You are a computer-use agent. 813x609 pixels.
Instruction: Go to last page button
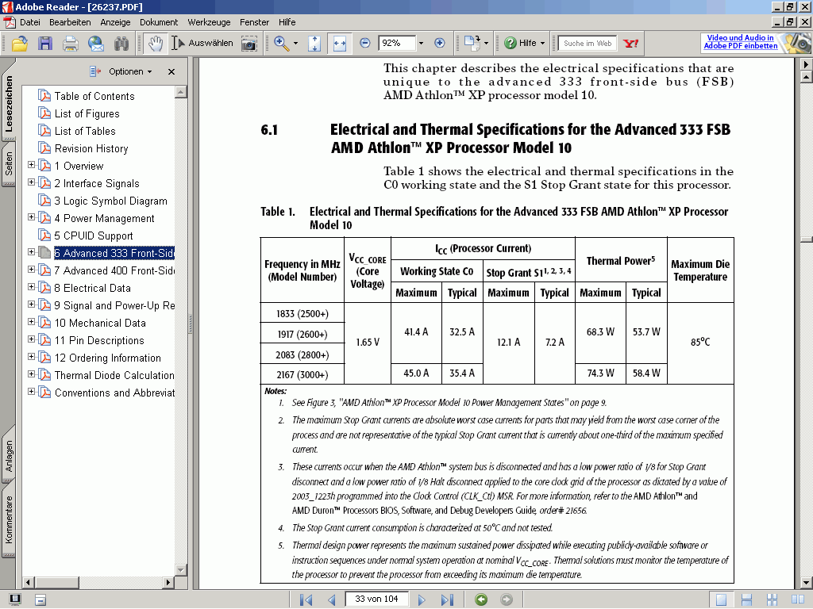pos(447,599)
